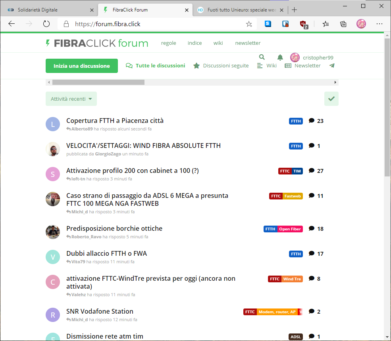
Task: Mark all as read checkmark button
Action: pyautogui.click(x=331, y=99)
